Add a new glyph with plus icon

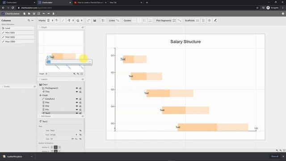(x=46, y=74)
